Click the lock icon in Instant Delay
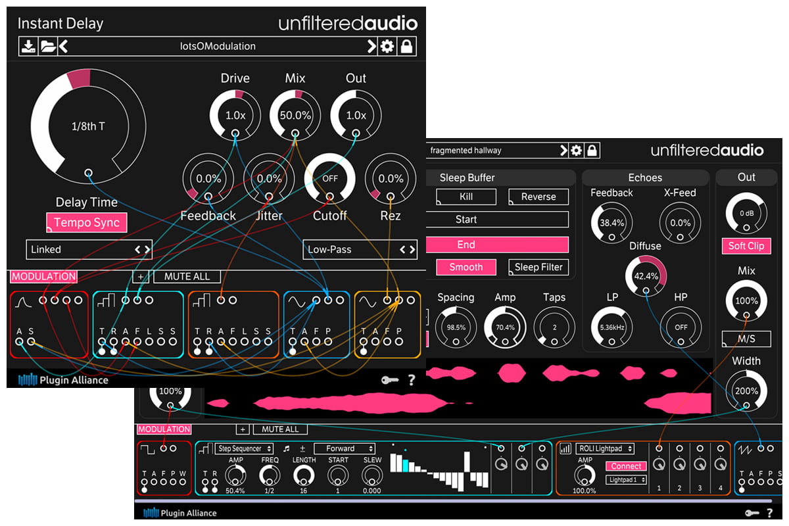 407,46
